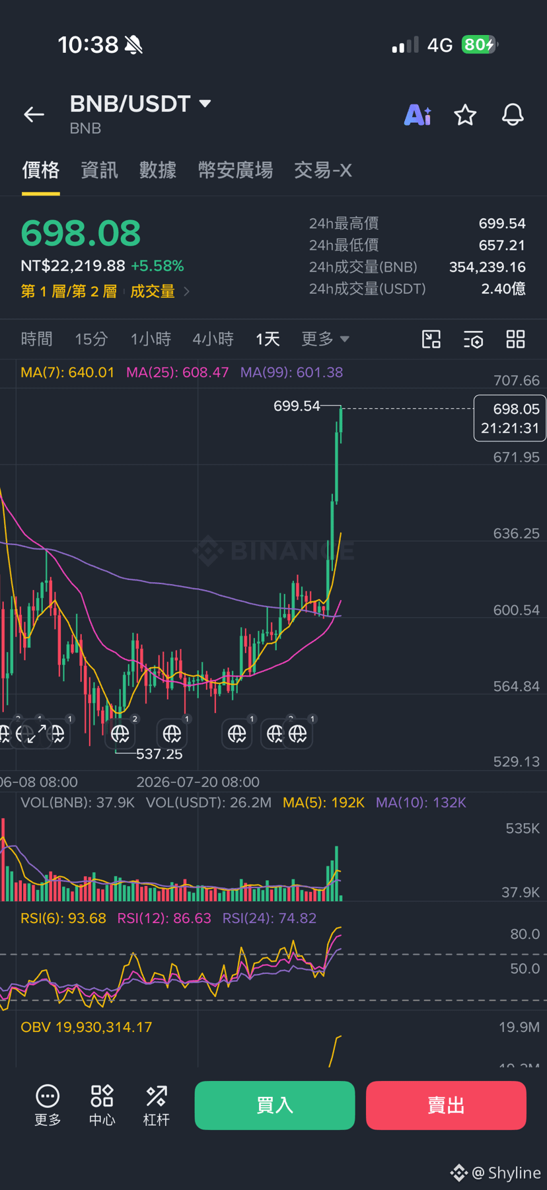Tap the 24h最低價 value 657.21
547x1190 pixels.
(x=502, y=246)
